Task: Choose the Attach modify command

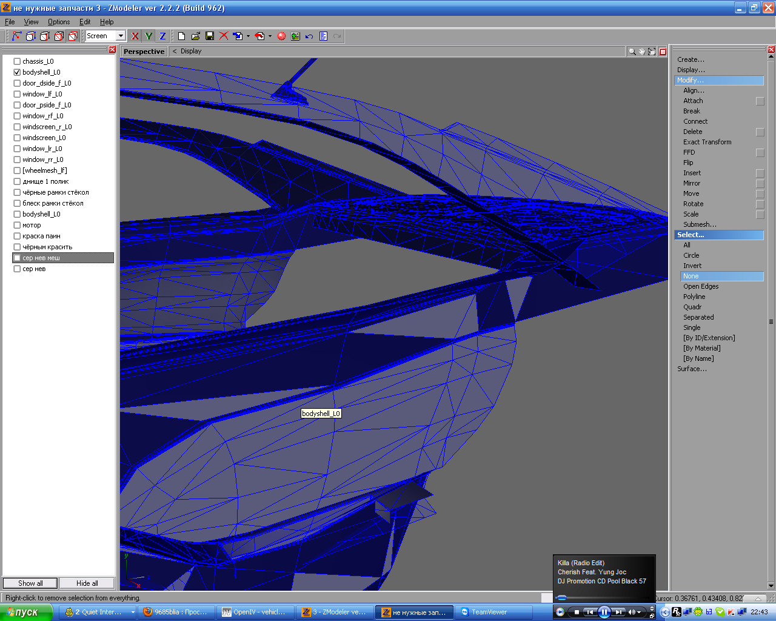Action: click(693, 101)
